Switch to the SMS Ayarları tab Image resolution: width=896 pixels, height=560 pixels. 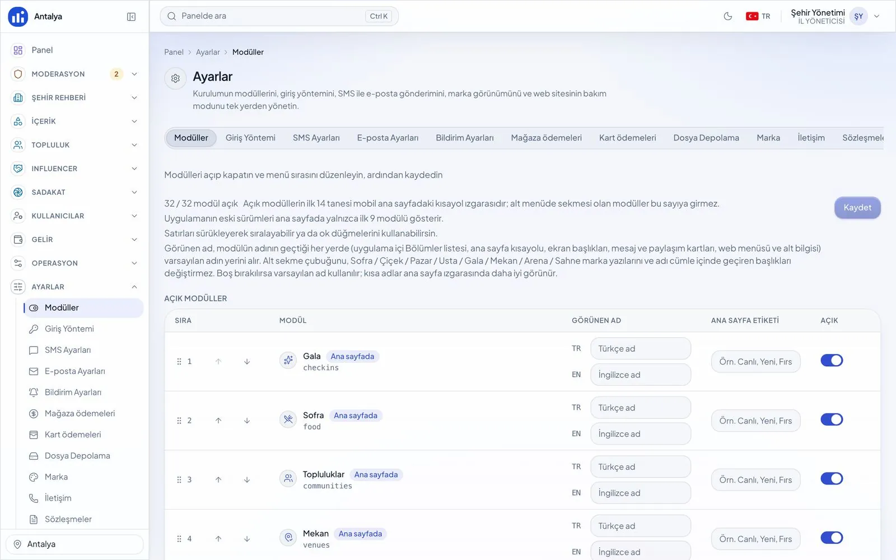click(x=316, y=138)
